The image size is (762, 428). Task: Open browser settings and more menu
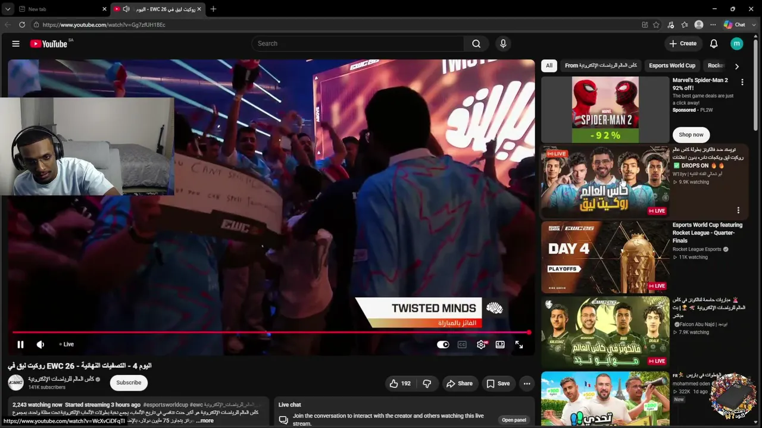point(713,25)
